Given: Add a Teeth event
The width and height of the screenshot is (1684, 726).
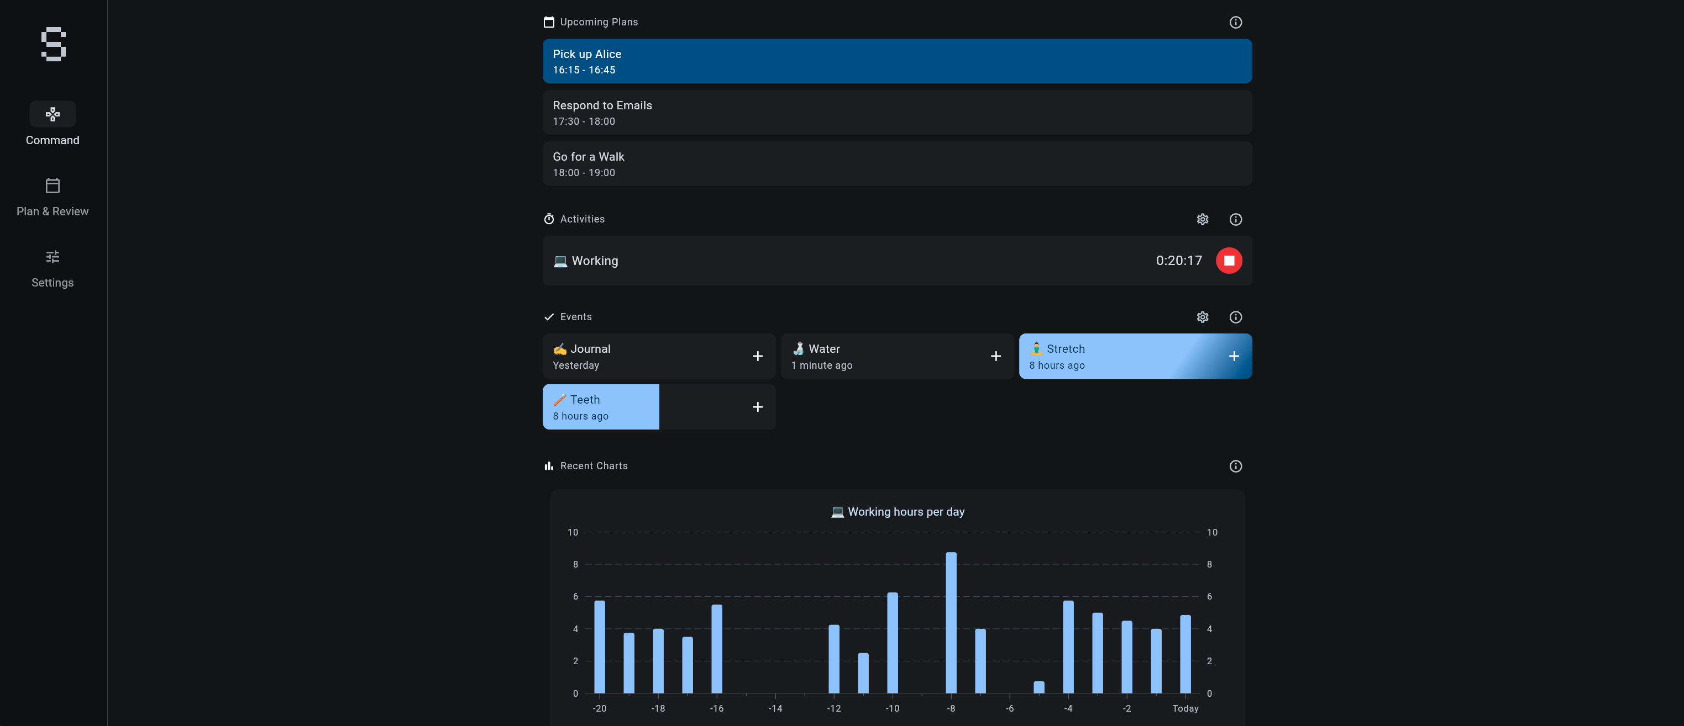Looking at the screenshot, I should (x=758, y=407).
